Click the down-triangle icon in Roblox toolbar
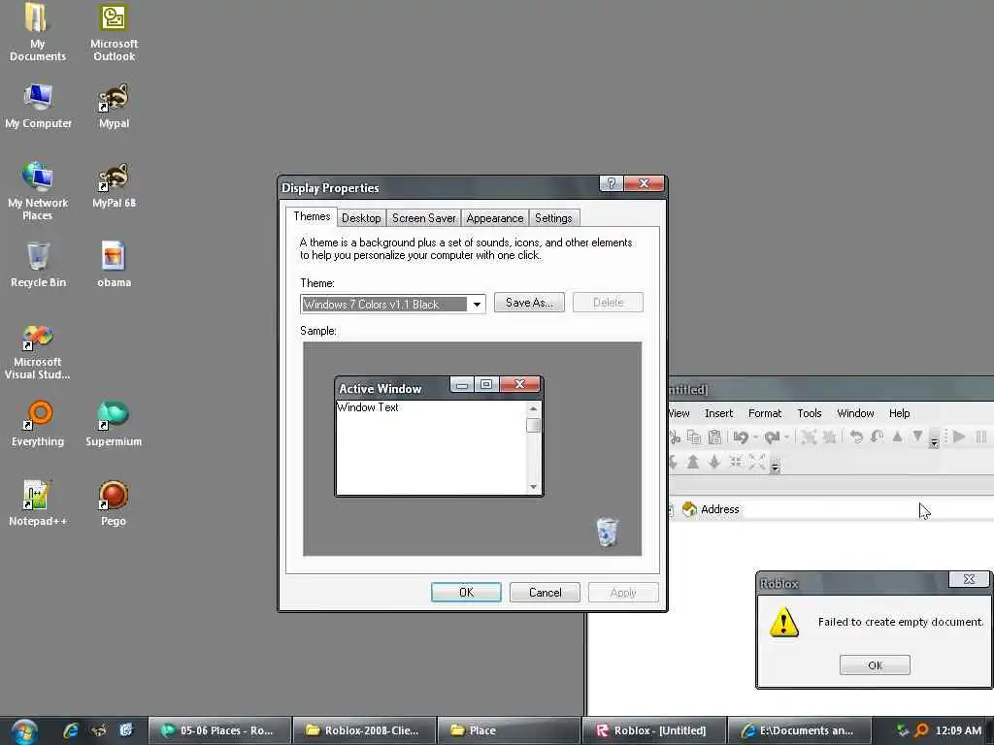 click(x=917, y=437)
